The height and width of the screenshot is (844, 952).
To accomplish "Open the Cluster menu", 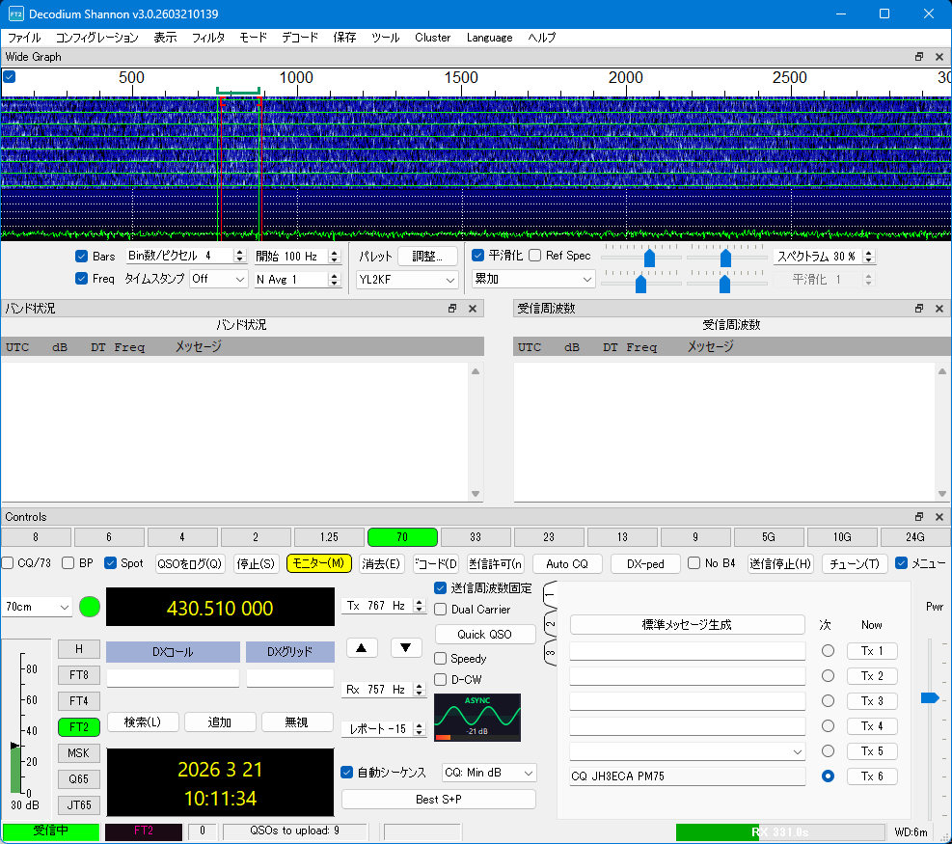I will pos(432,38).
